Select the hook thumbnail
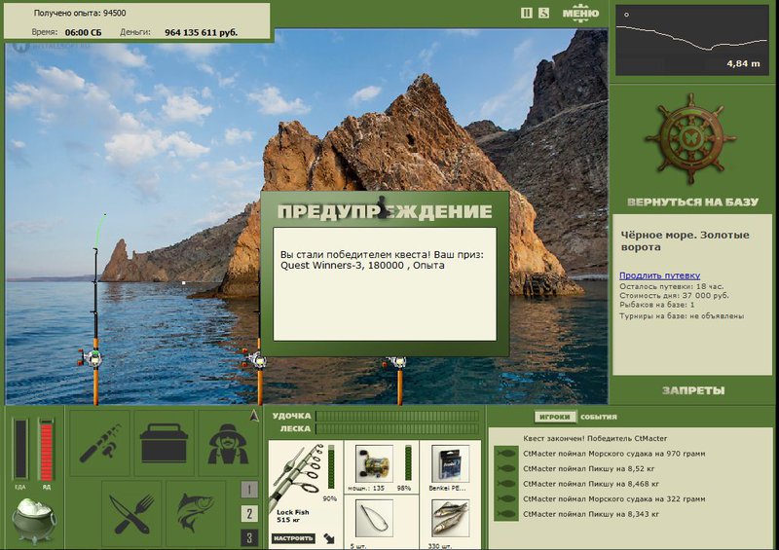This screenshot has width=779, height=550. pos(375,519)
